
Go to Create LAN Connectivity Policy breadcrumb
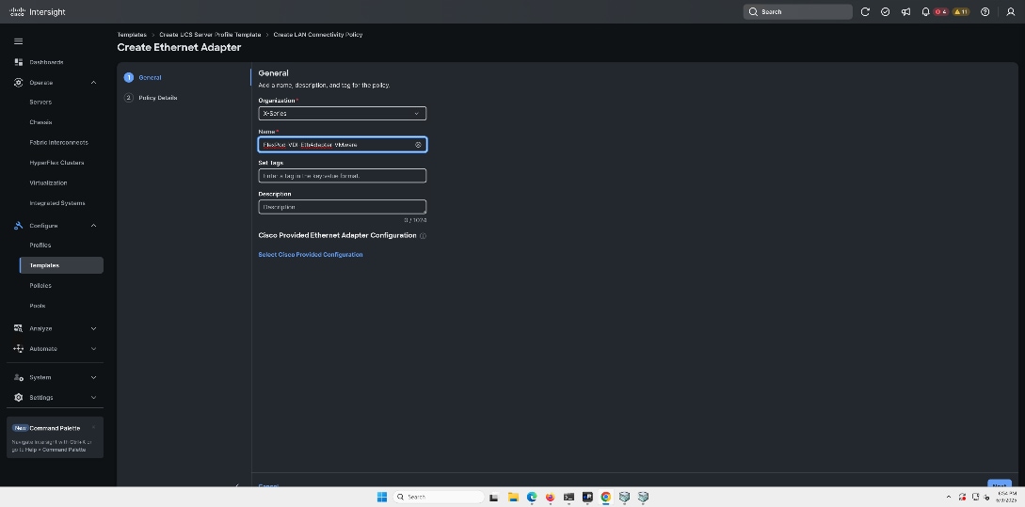coord(318,35)
